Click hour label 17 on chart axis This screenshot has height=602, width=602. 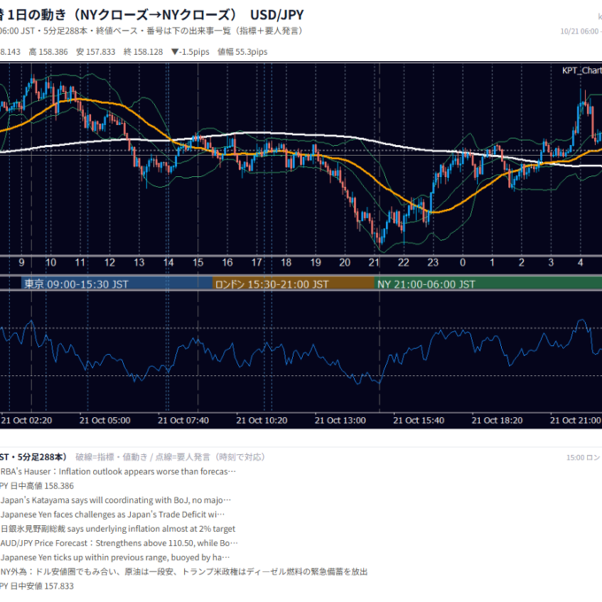tap(257, 263)
